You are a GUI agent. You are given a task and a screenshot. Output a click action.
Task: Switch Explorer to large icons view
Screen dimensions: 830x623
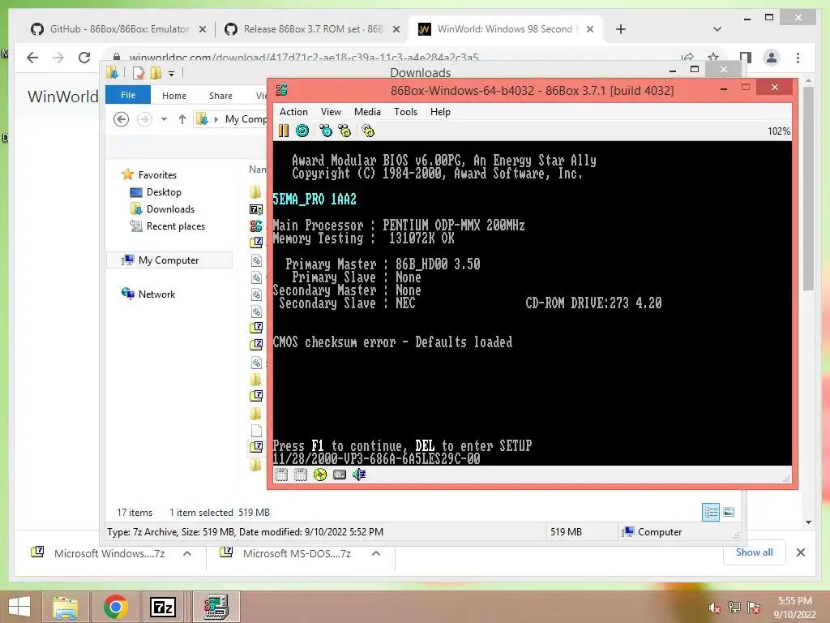point(729,512)
